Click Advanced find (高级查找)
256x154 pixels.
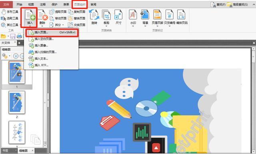coord(237,4)
